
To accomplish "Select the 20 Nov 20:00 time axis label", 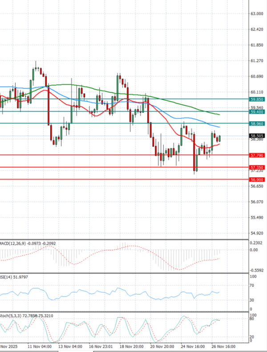I will (162, 346).
